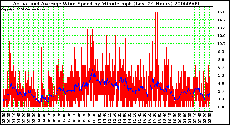Click the 12:15 time label
The height and width of the screenshot is (125, 230).
coord(109,118)
